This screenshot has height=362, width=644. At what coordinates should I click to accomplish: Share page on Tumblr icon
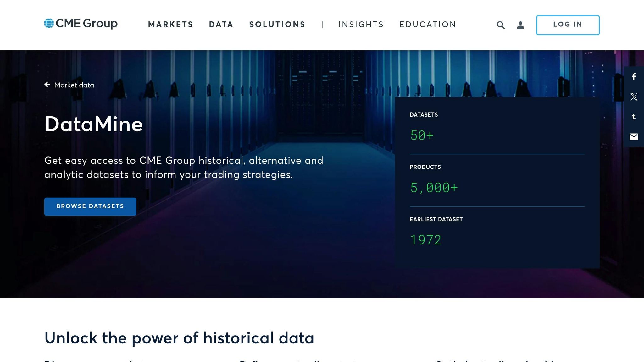coord(634,117)
